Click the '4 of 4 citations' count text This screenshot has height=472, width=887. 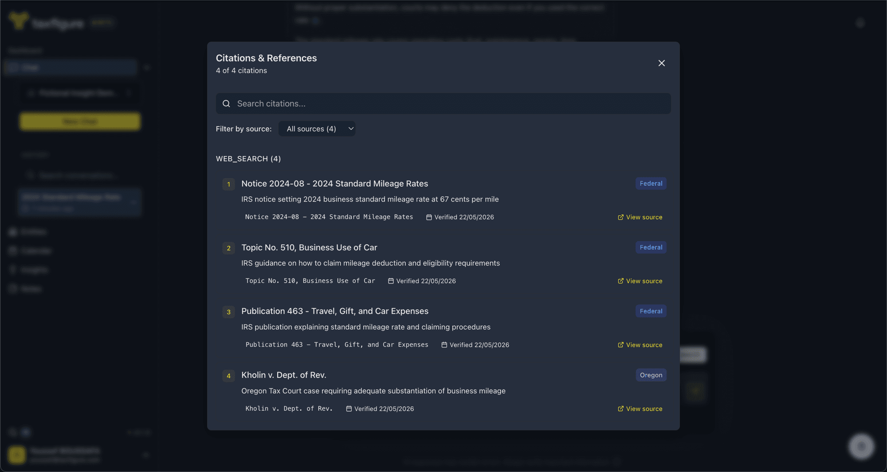coord(241,70)
